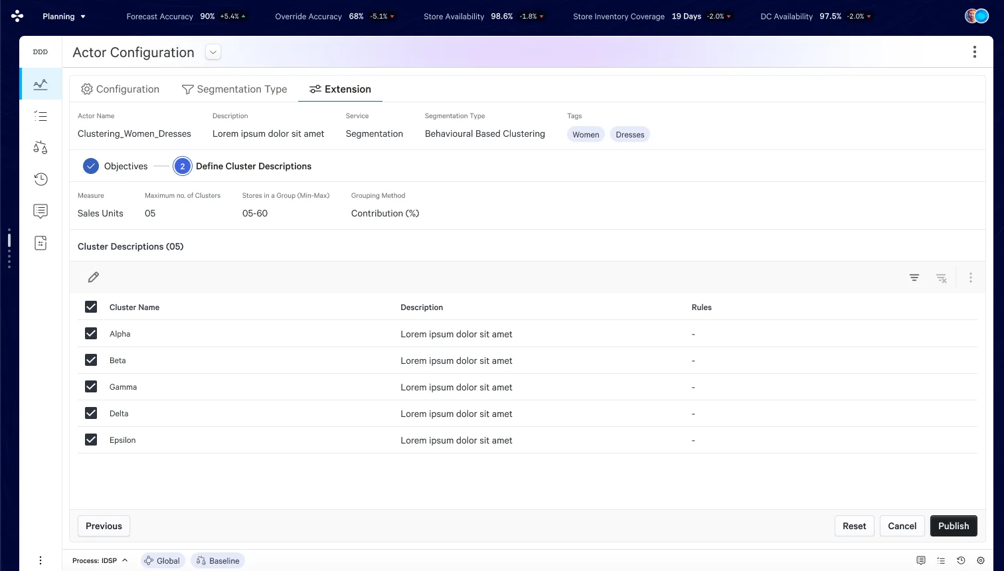
Task: Click the app logo icon in top bar
Action: coord(17,16)
